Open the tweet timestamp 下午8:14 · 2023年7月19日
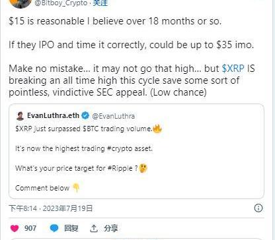The height and width of the screenshot is (240, 275). tap(51, 208)
